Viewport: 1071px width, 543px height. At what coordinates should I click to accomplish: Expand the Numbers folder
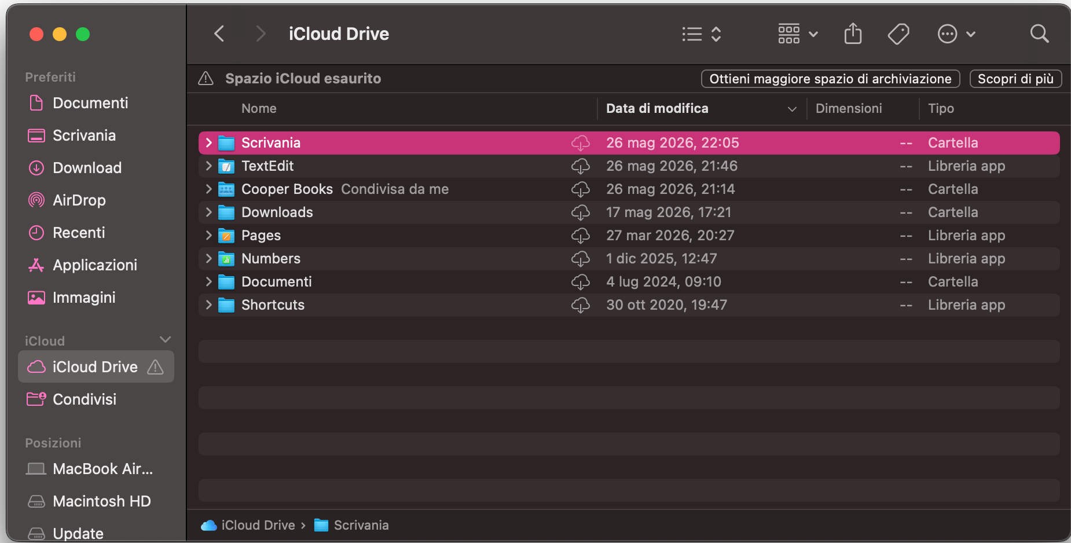click(x=209, y=258)
